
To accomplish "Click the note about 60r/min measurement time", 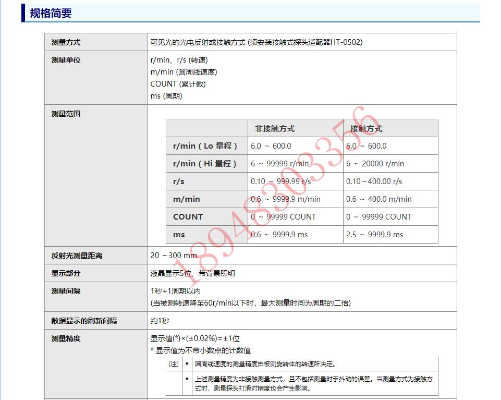I will pyautogui.click(x=250, y=303).
